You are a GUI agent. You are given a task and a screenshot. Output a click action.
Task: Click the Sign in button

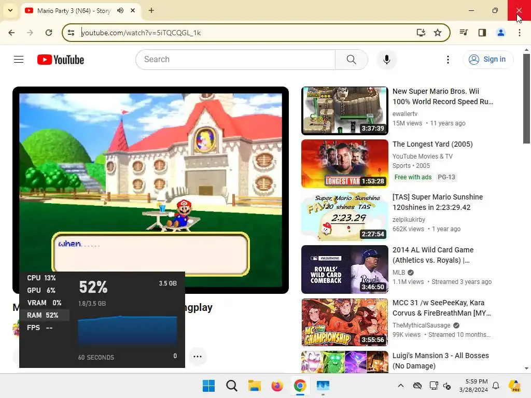point(487,59)
